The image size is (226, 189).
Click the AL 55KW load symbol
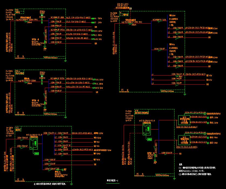click(x=93, y=18)
